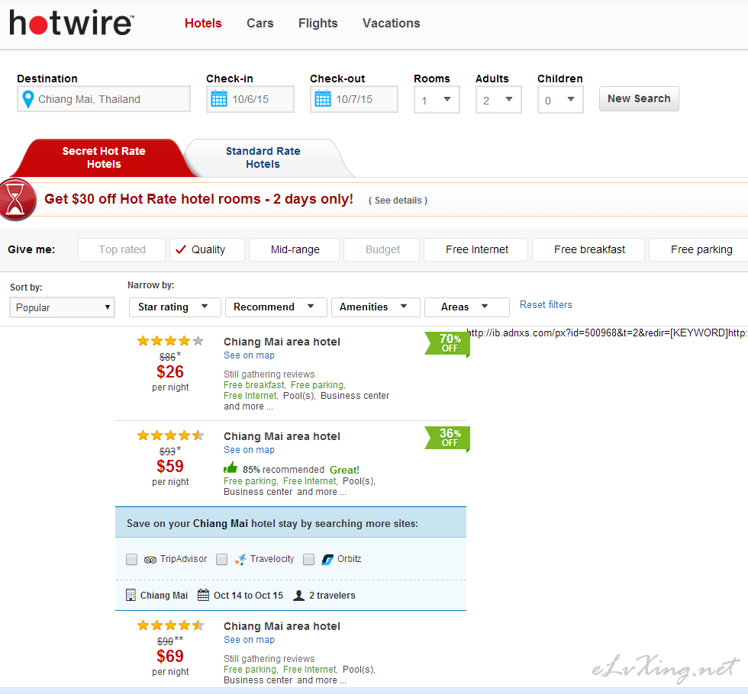The image size is (748, 694).
Task: Click the Orbitz logo icon
Action: tap(327, 559)
